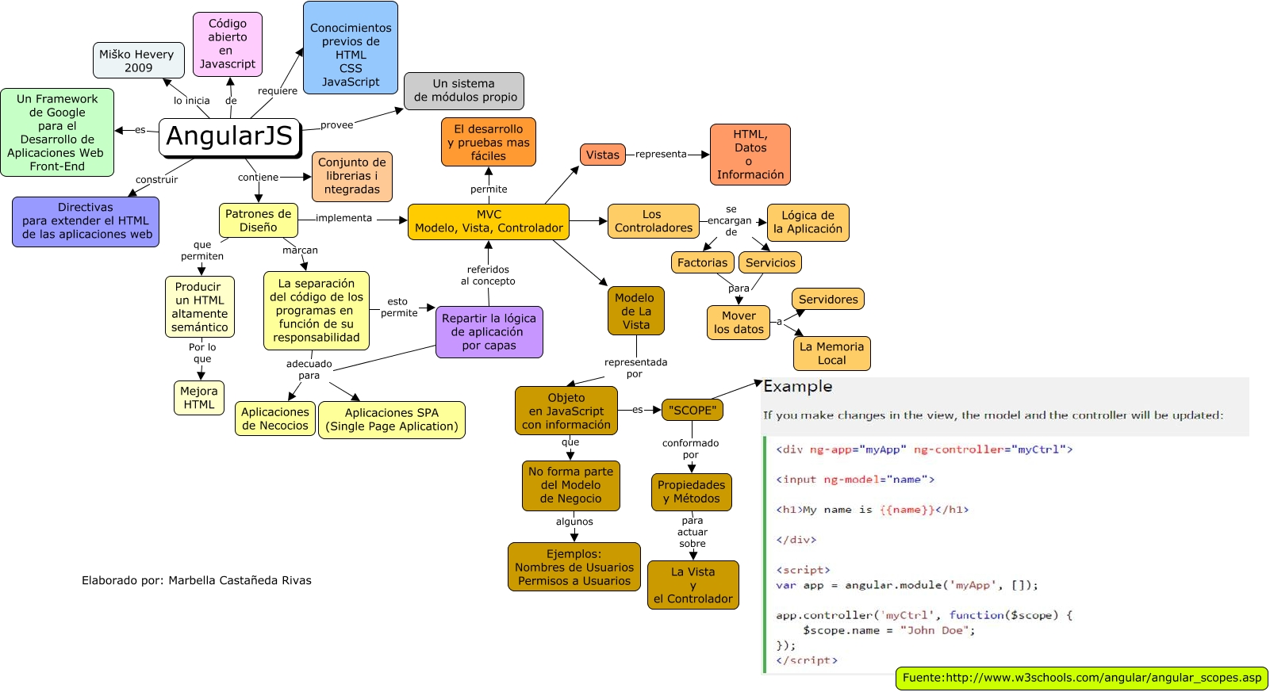Select the orange Vistas node

602,155
